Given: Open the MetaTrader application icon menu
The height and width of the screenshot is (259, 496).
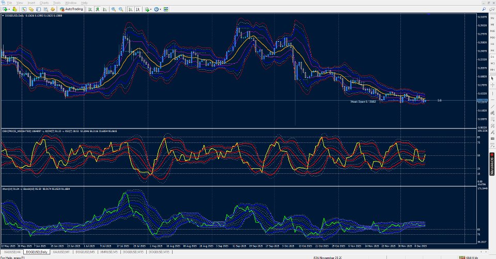Looking at the screenshot, I should pos(3,3).
